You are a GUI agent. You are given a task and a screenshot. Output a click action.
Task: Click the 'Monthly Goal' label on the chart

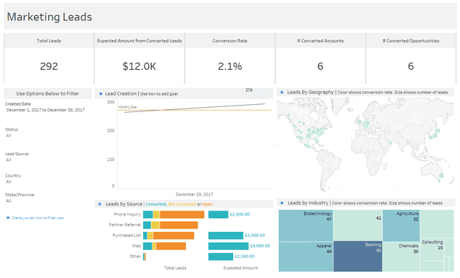128,107
